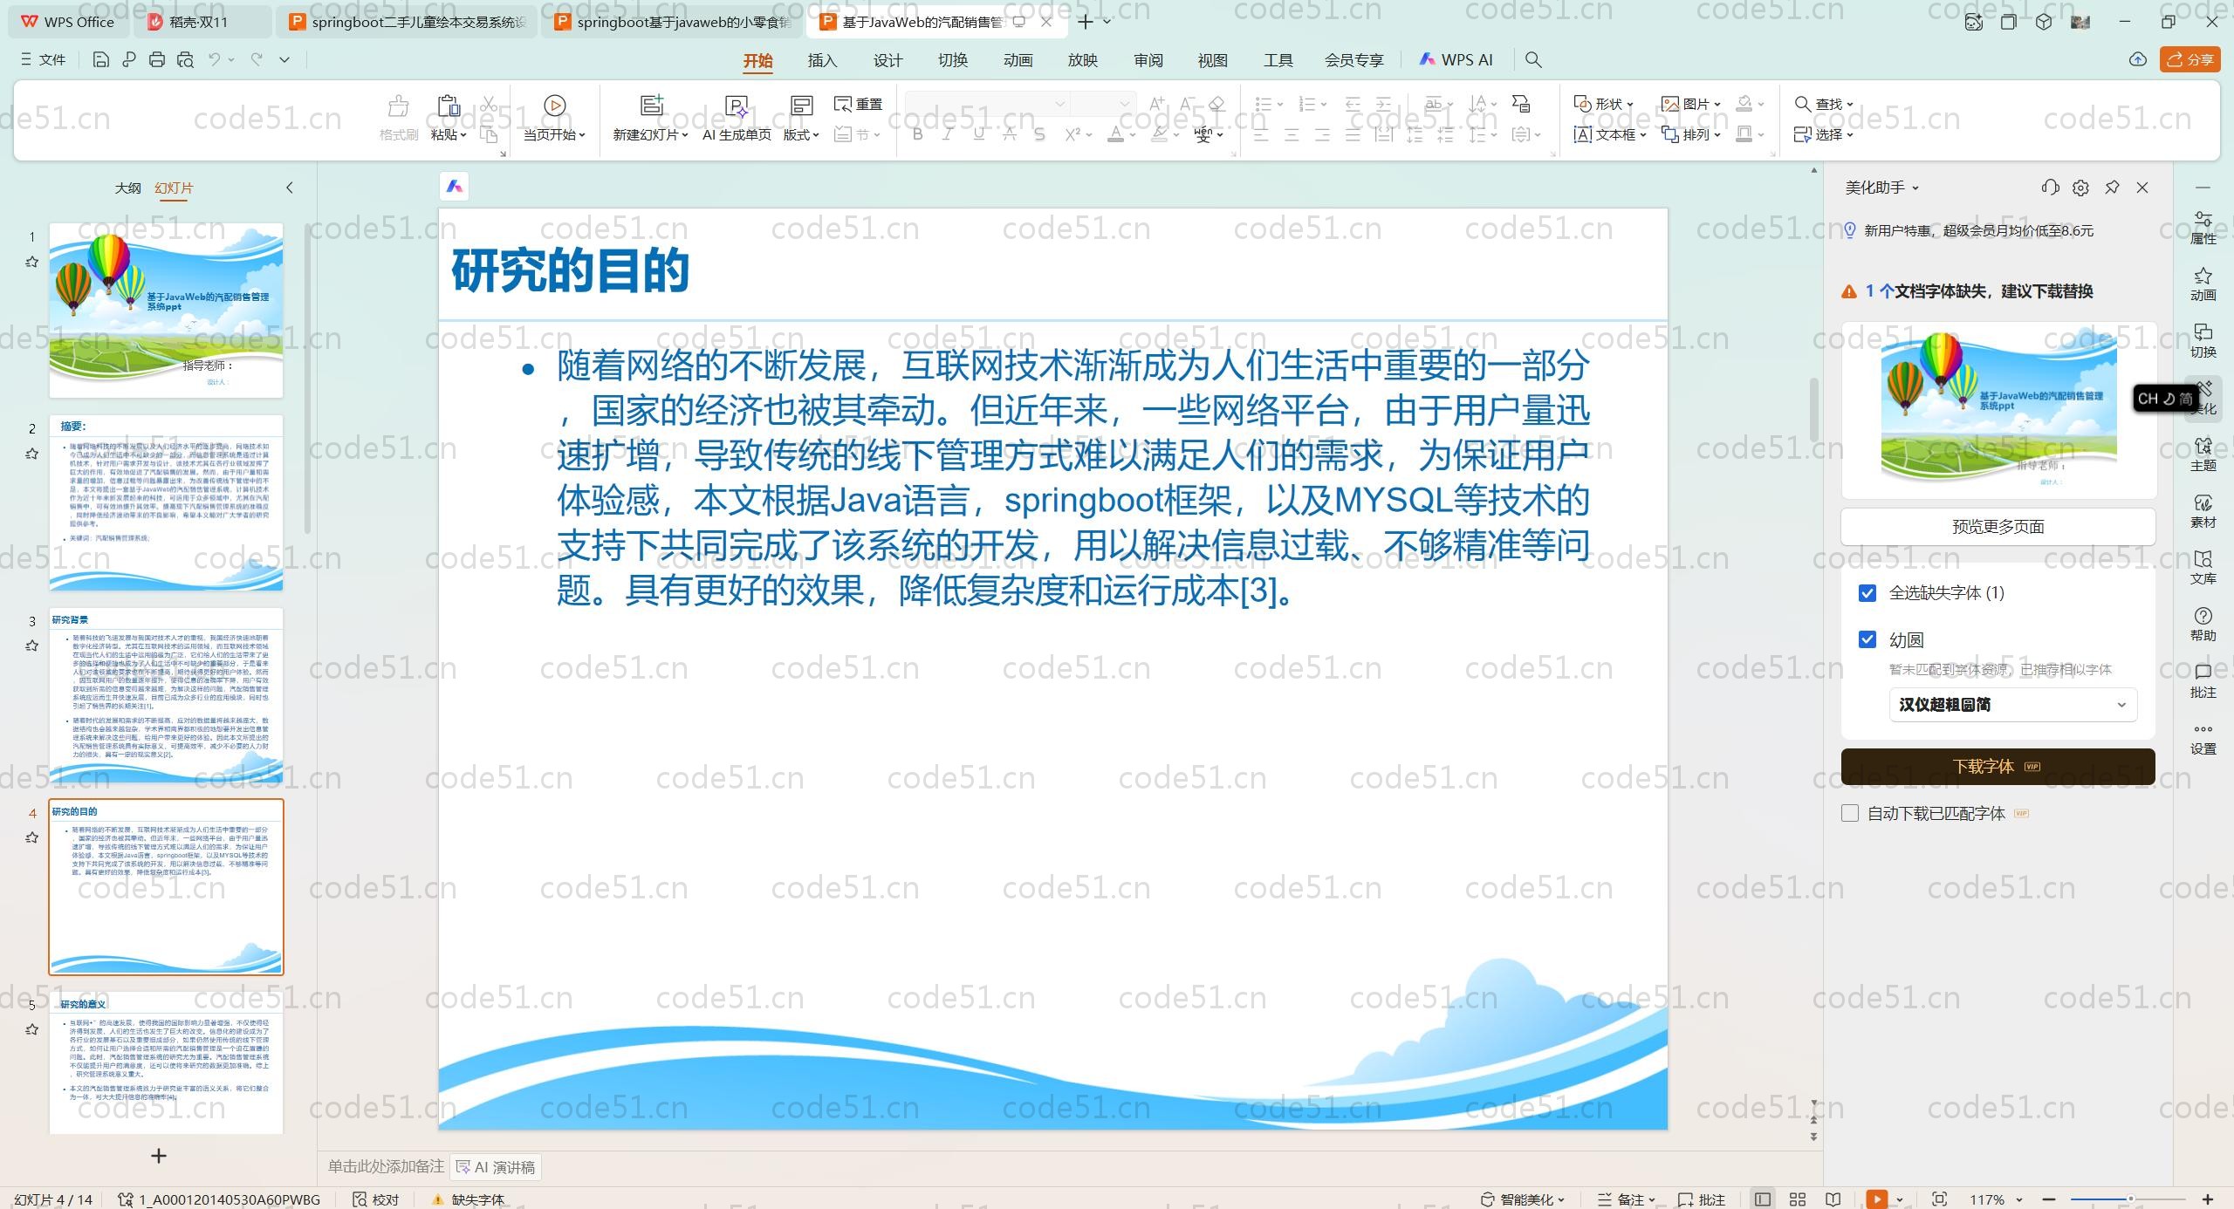Select slide 2 摘要 thumbnail
Screen dimensions: 2234x1209
tap(166, 502)
